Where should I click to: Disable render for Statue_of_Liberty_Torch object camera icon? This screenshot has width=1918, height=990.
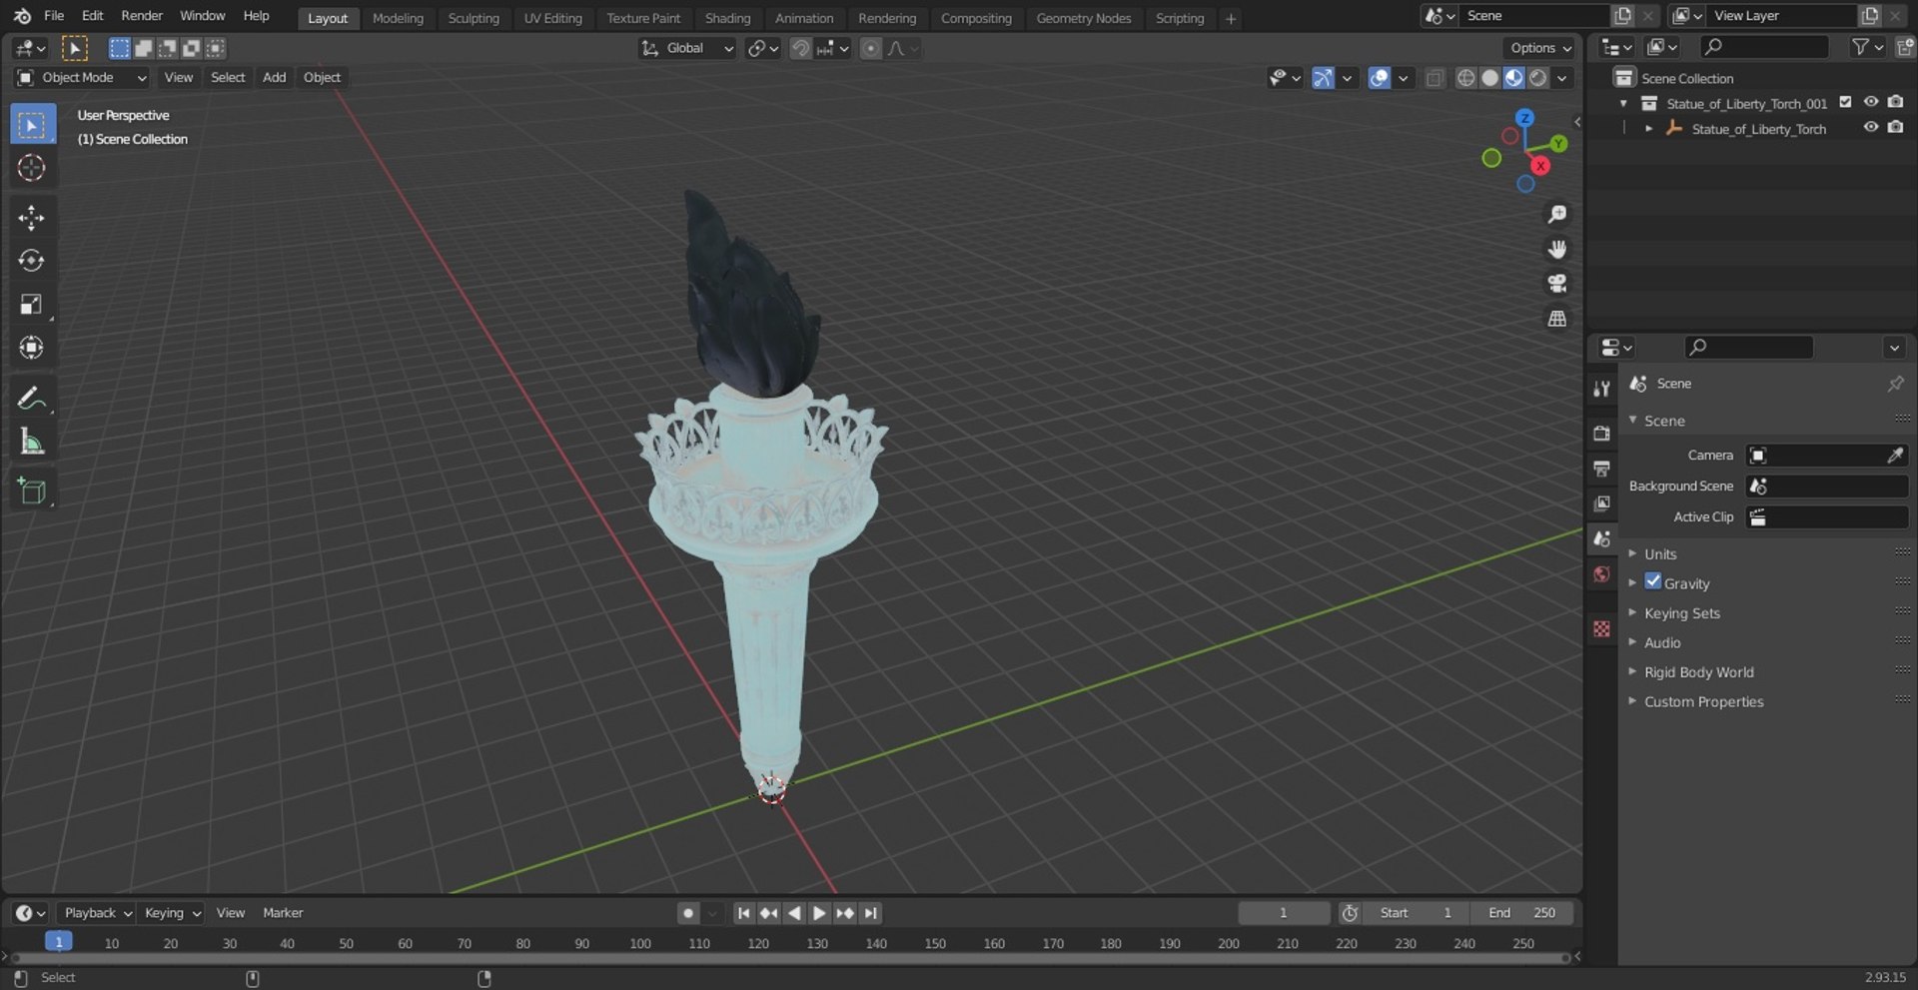(x=1895, y=128)
